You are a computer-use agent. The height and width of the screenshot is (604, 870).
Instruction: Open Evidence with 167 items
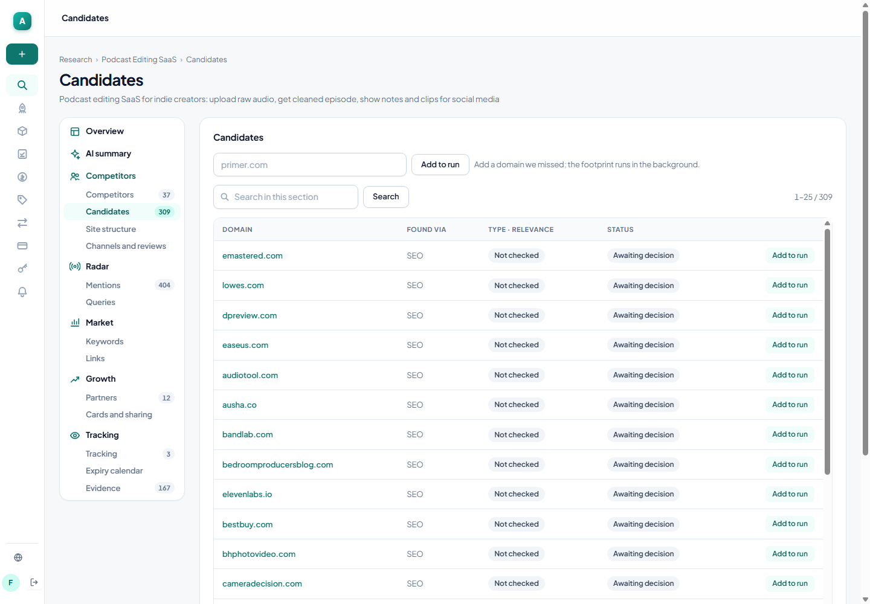(x=122, y=488)
